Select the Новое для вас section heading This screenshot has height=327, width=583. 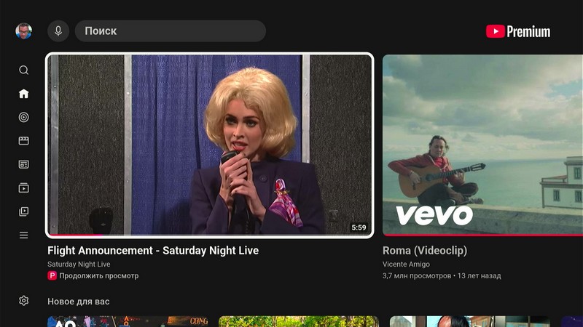tap(79, 302)
